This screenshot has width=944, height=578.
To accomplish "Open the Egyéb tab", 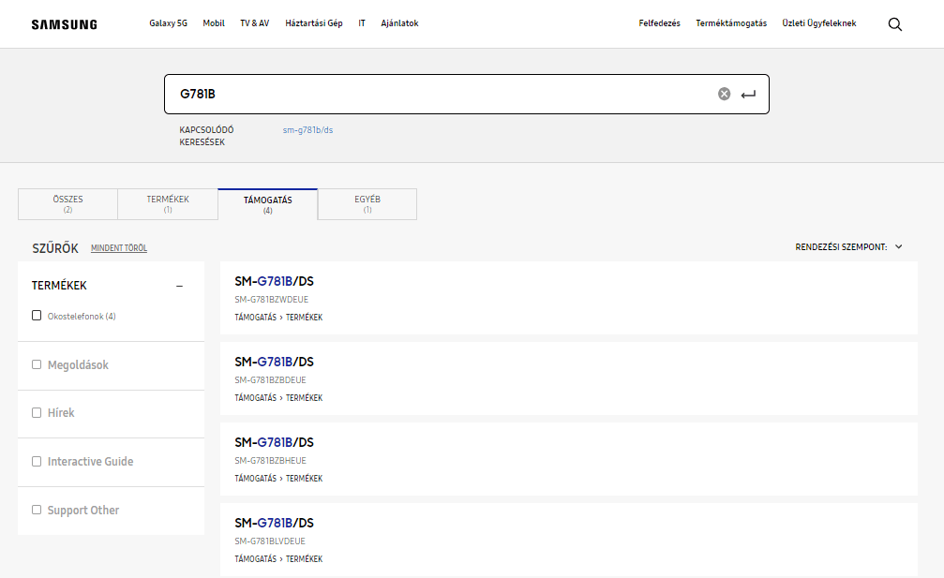I will coord(367,203).
